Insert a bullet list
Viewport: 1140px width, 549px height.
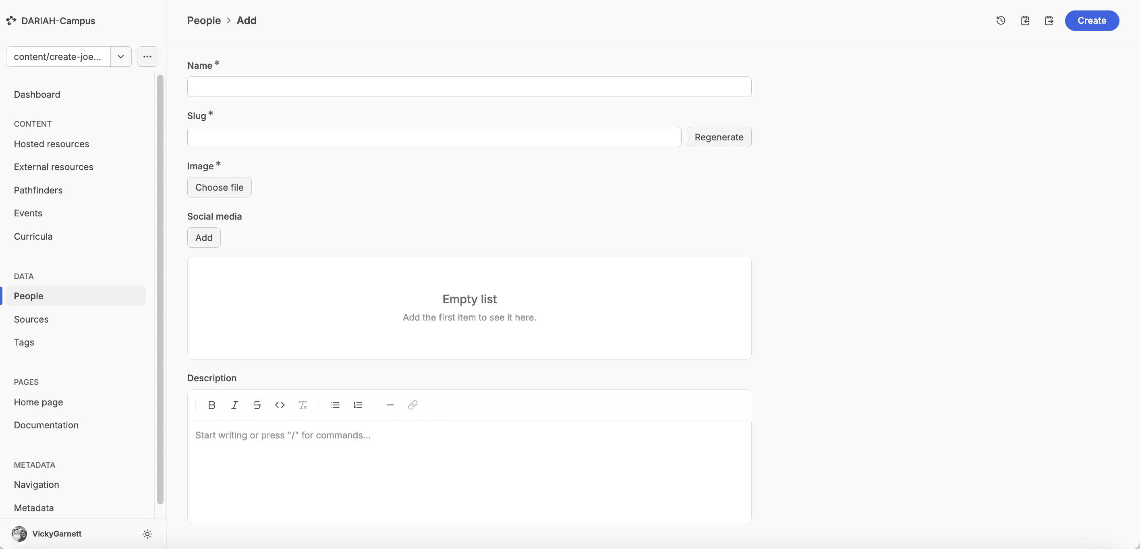(x=335, y=405)
